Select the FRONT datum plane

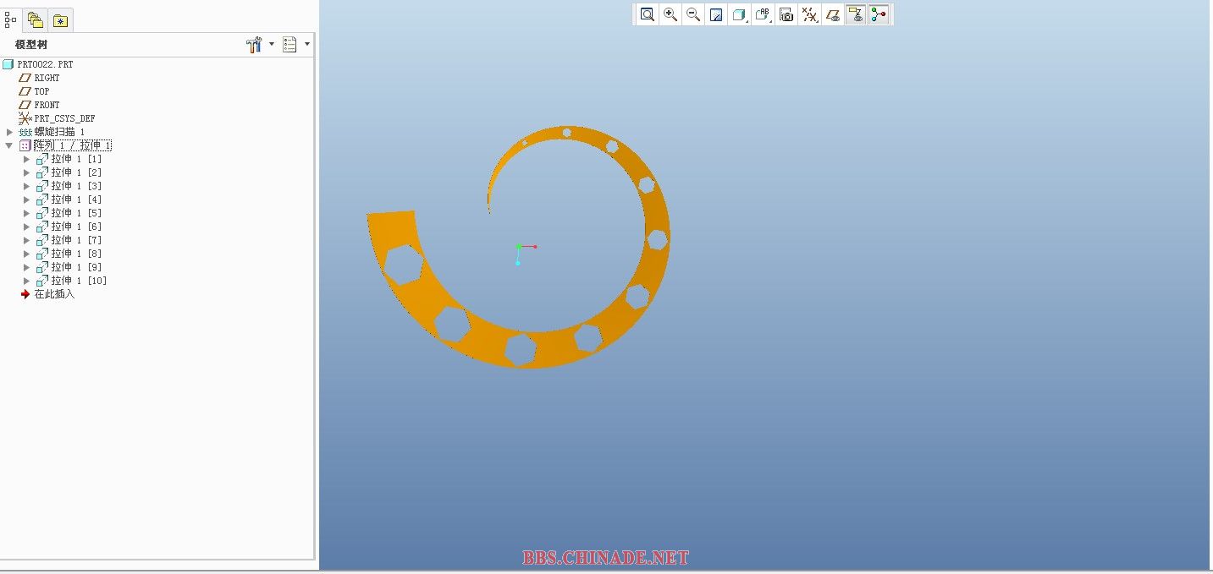[47, 105]
